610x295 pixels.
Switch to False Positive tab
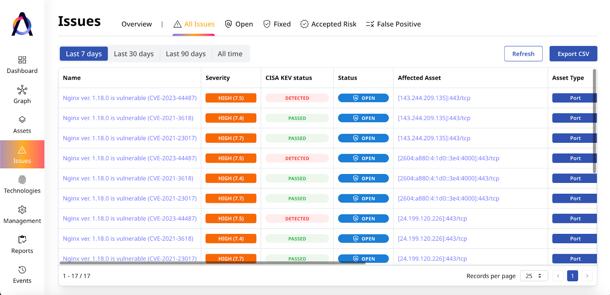393,24
